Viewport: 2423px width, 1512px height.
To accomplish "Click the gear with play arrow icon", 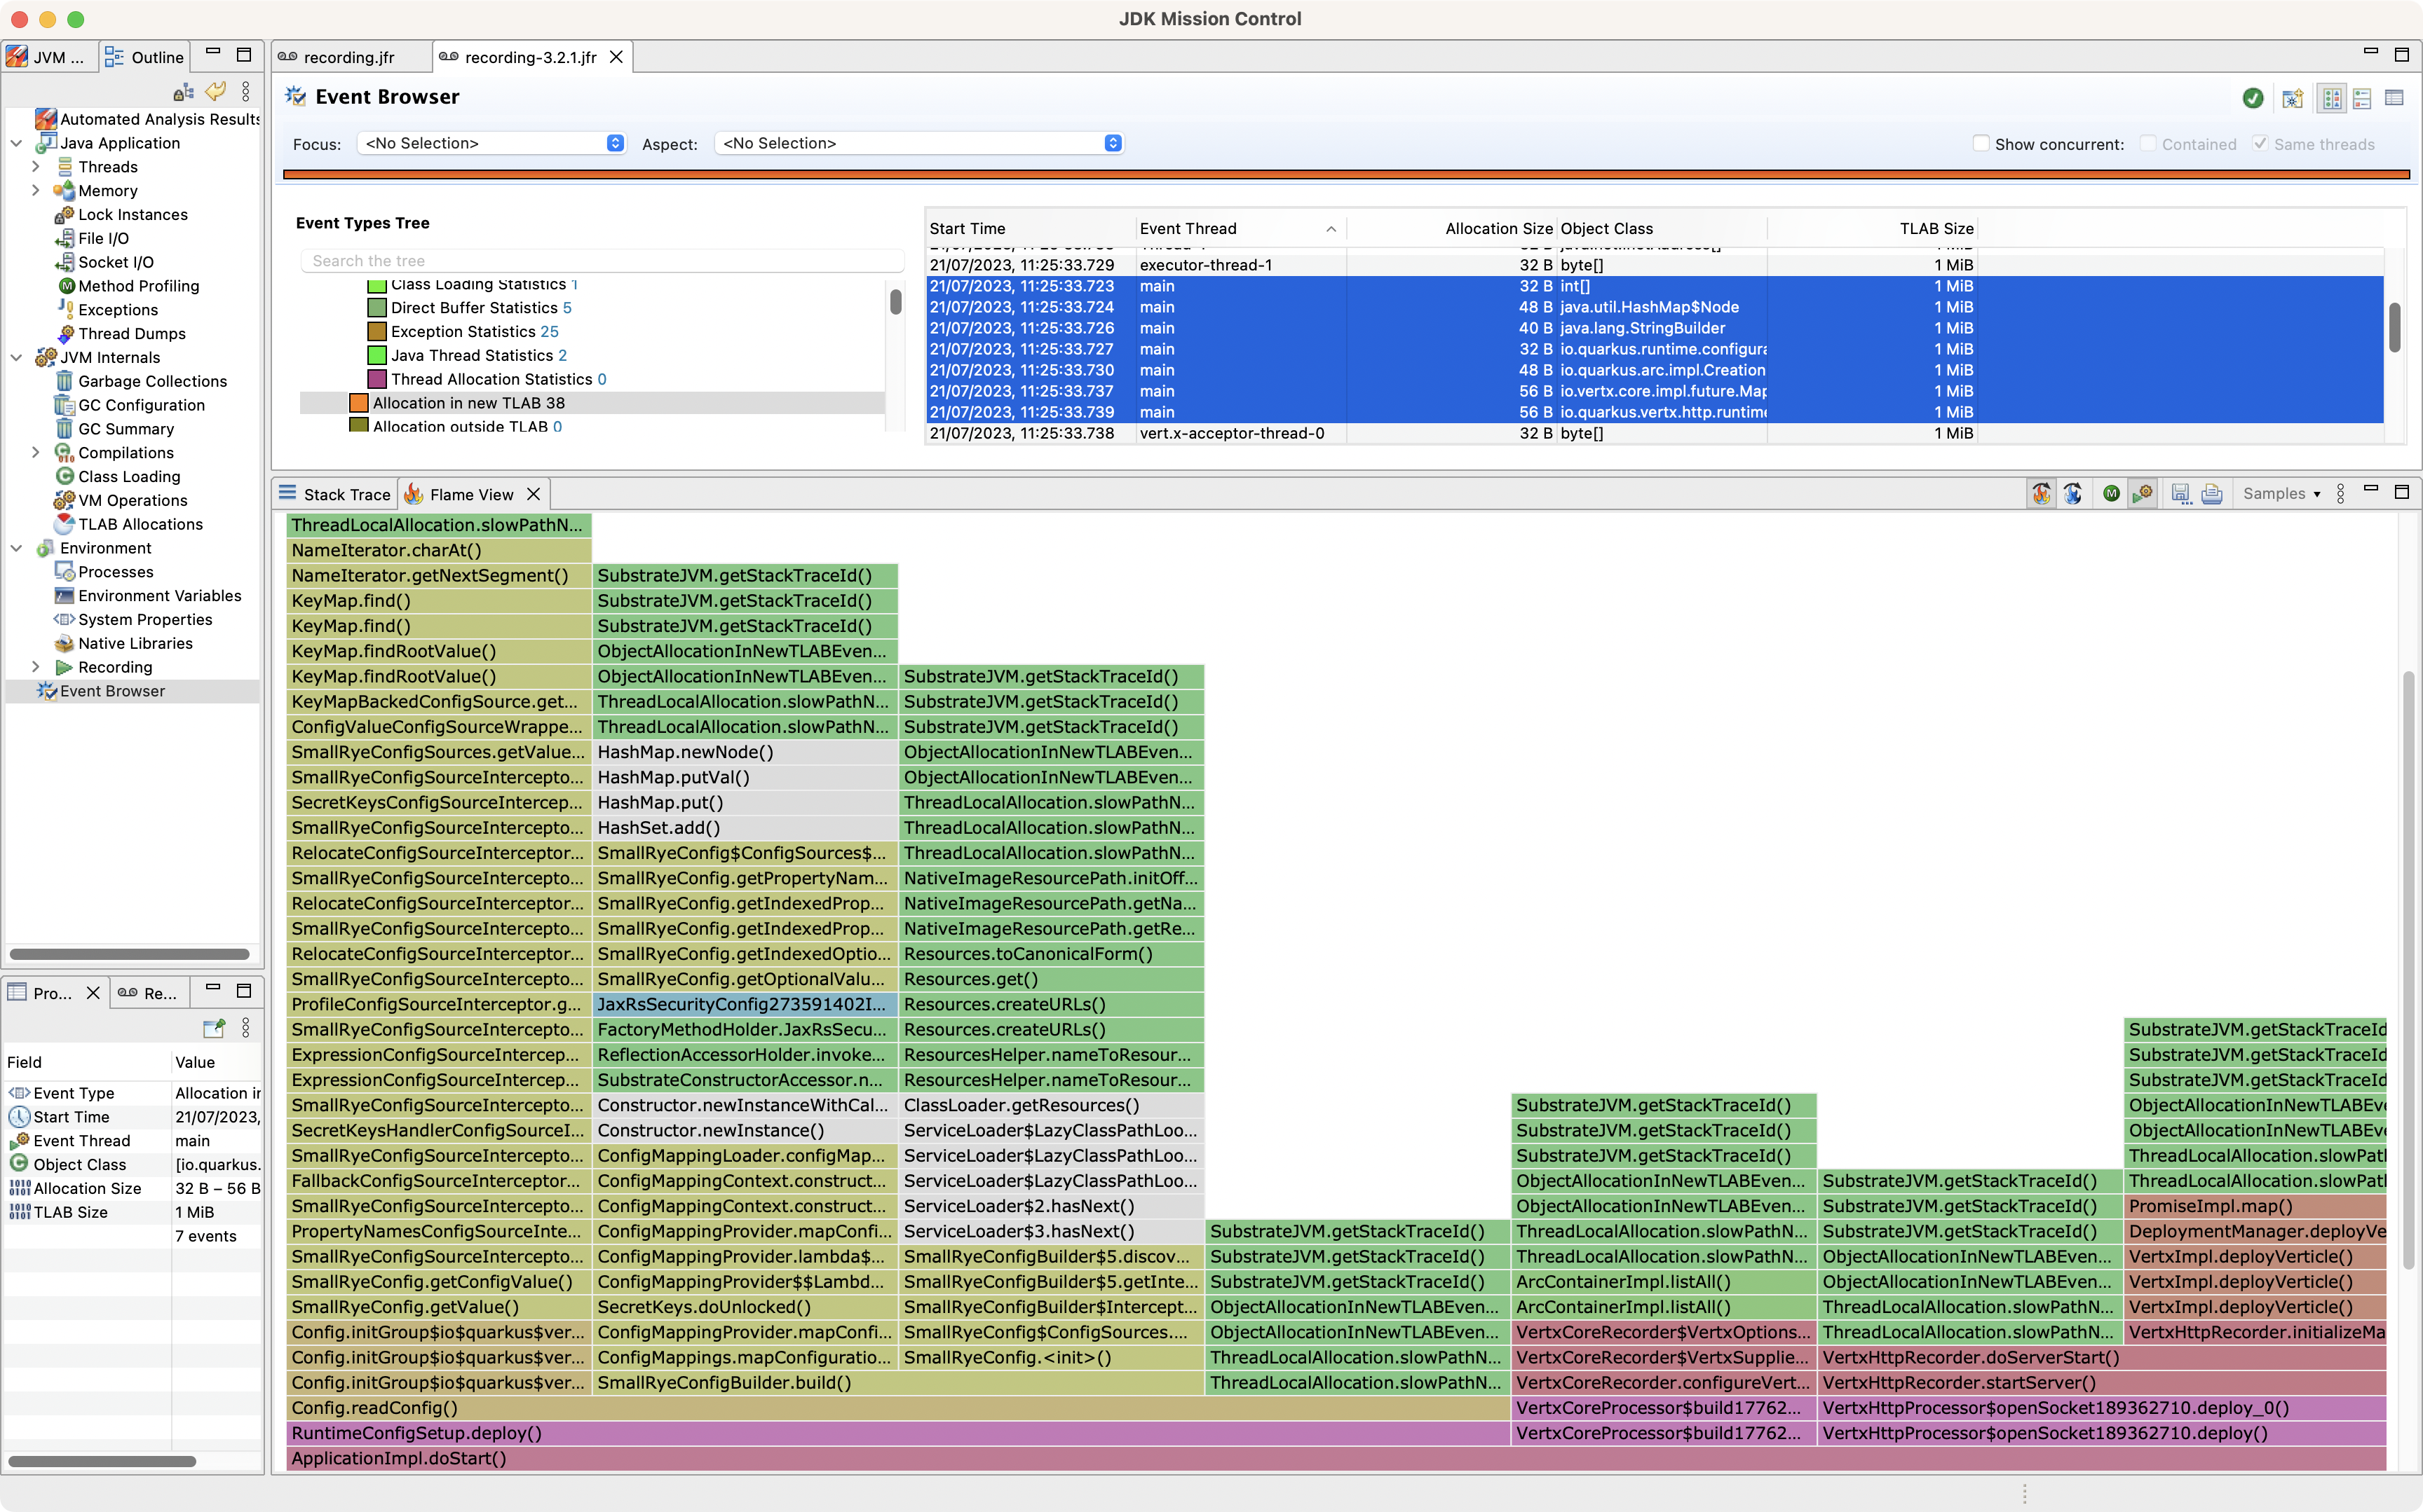I will (x=2142, y=493).
